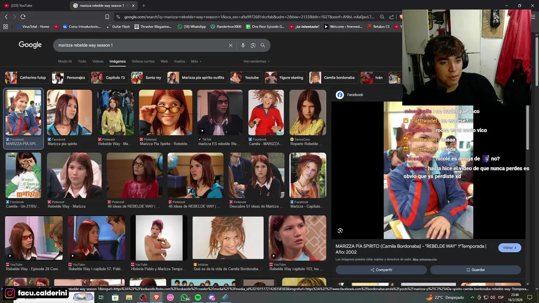Clear the Google search box with X
Image resolution: width=539 pixels, height=303 pixels.
[x=230, y=45]
